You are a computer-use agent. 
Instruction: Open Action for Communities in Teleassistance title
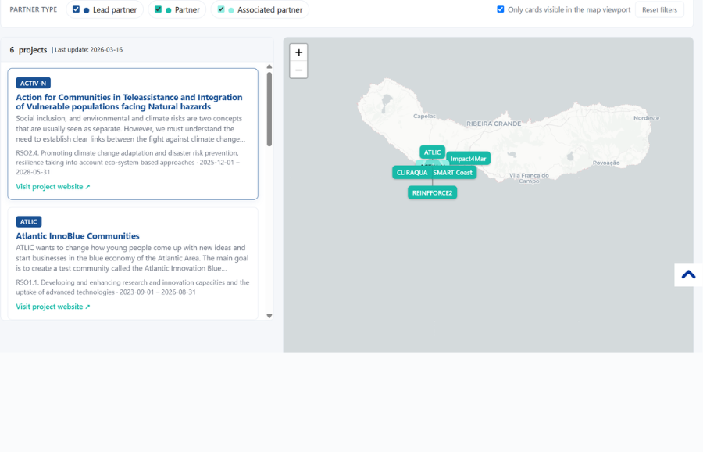[x=129, y=102]
